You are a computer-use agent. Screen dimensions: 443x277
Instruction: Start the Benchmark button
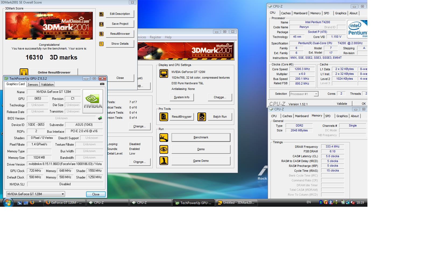tap(201, 138)
